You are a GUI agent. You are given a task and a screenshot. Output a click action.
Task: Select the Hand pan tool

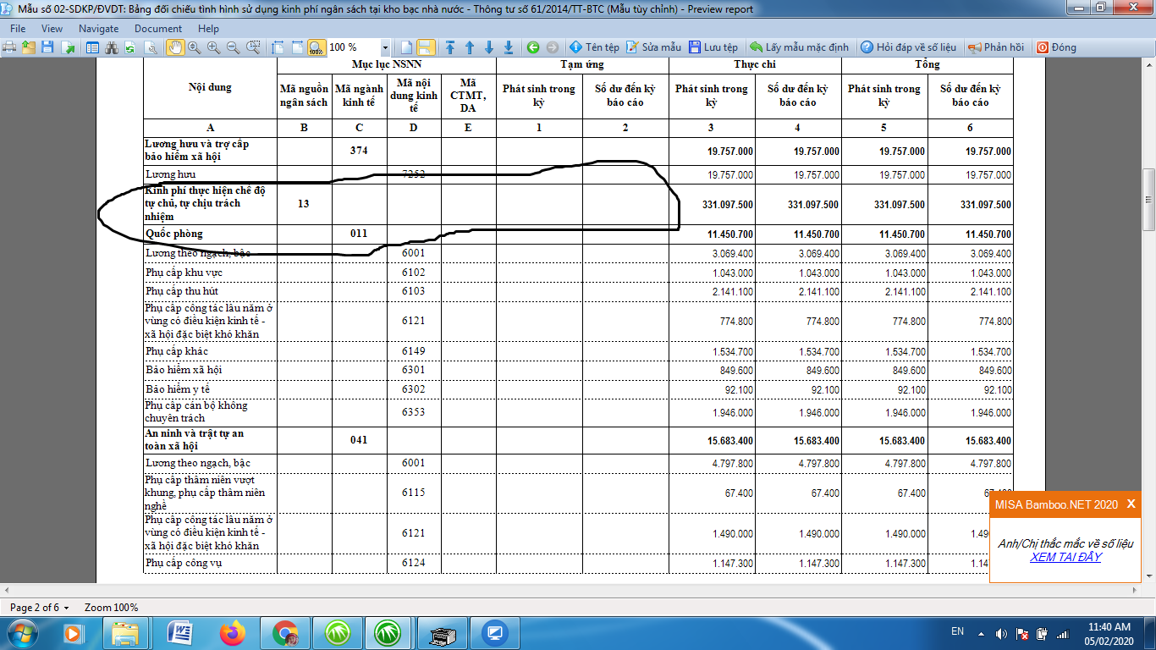175,47
